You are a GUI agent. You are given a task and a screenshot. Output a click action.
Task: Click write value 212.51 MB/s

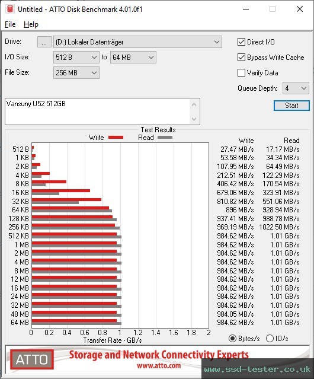pyautogui.click(x=235, y=175)
